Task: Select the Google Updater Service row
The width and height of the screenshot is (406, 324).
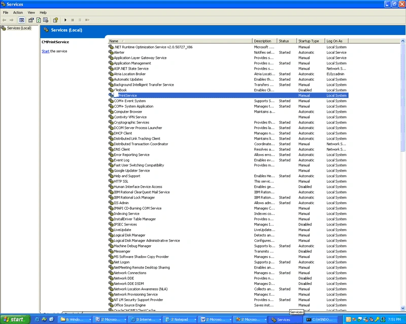Action: 228,171
